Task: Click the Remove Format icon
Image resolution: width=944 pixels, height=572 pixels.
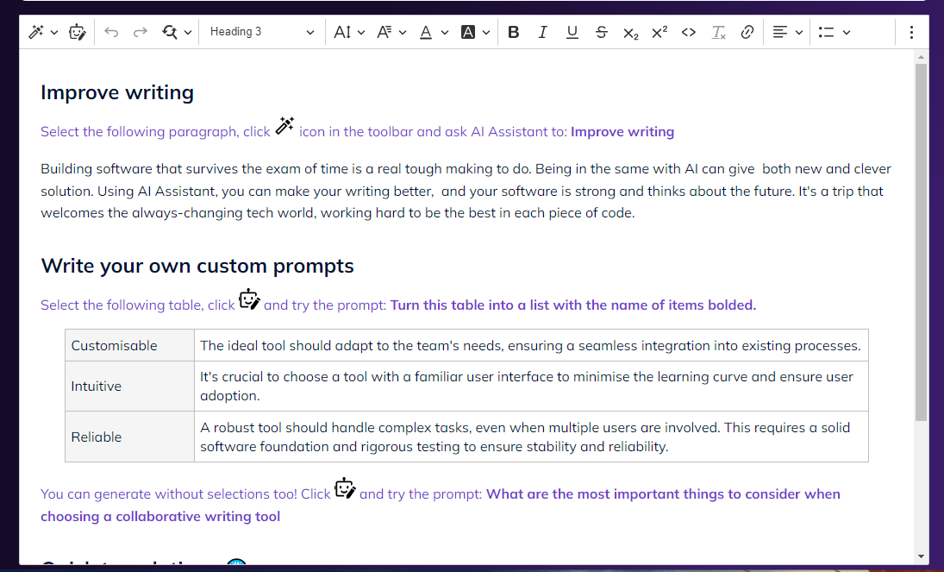Action: tap(718, 32)
